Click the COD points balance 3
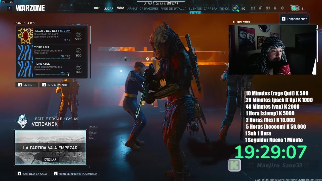The height and width of the screenshot is (181, 322). [302, 9]
